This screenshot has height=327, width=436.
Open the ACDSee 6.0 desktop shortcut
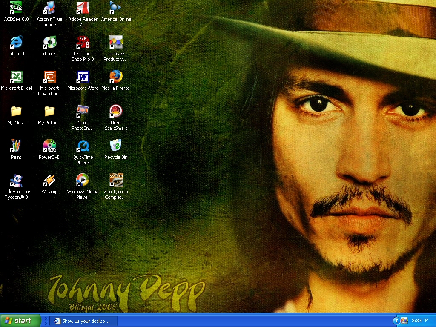click(16, 8)
